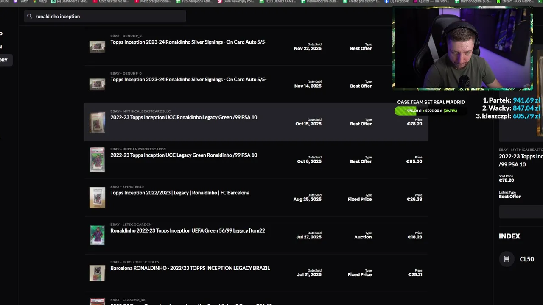543x305 pixels.
Task: Click the INDEX heading in right panel
Action: 509,236
